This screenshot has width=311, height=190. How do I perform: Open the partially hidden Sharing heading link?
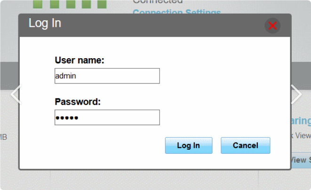click(301, 121)
